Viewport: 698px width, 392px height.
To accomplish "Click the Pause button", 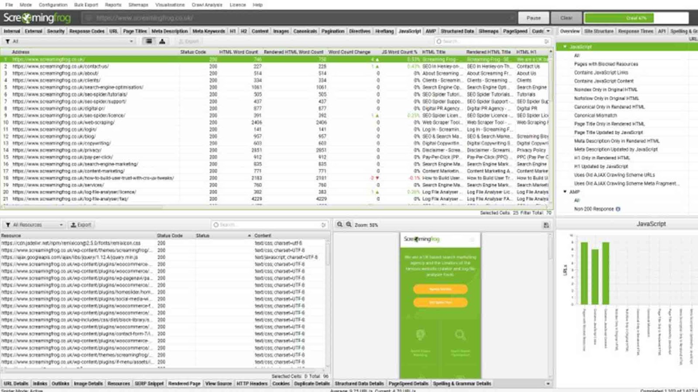I will tap(534, 18).
